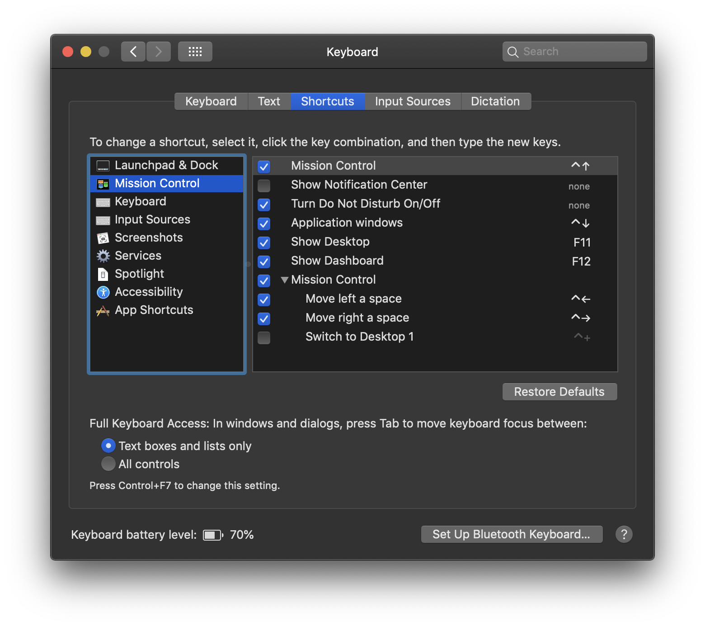The image size is (705, 627).
Task: Open the Dictation tab
Action: [495, 101]
